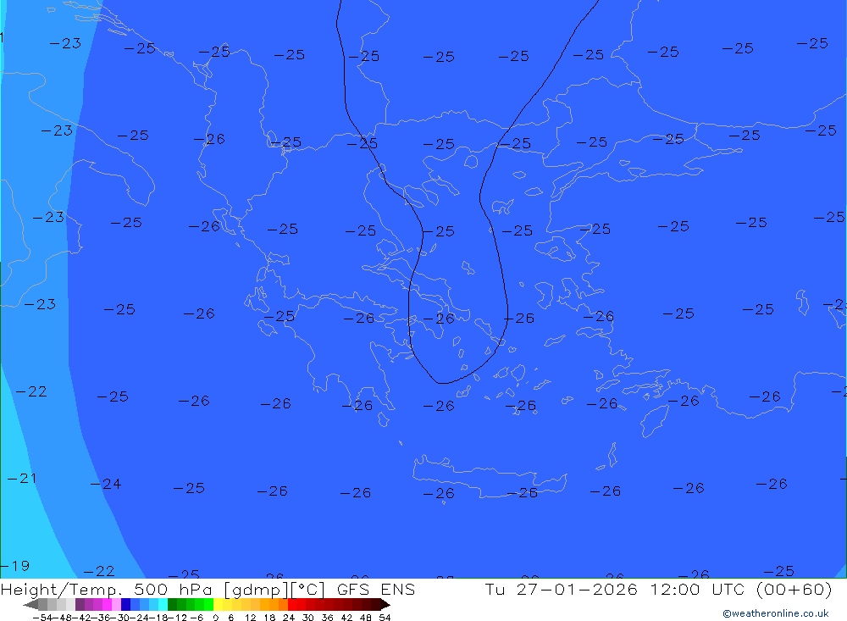The image size is (847, 621).
Task: Click the bright red legend swatch at 24
Action: coord(292,604)
